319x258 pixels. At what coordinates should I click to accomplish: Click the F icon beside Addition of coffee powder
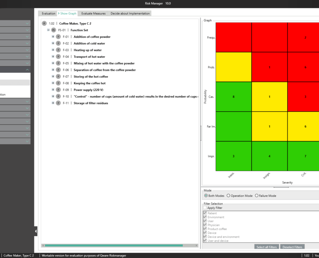(x=58, y=37)
